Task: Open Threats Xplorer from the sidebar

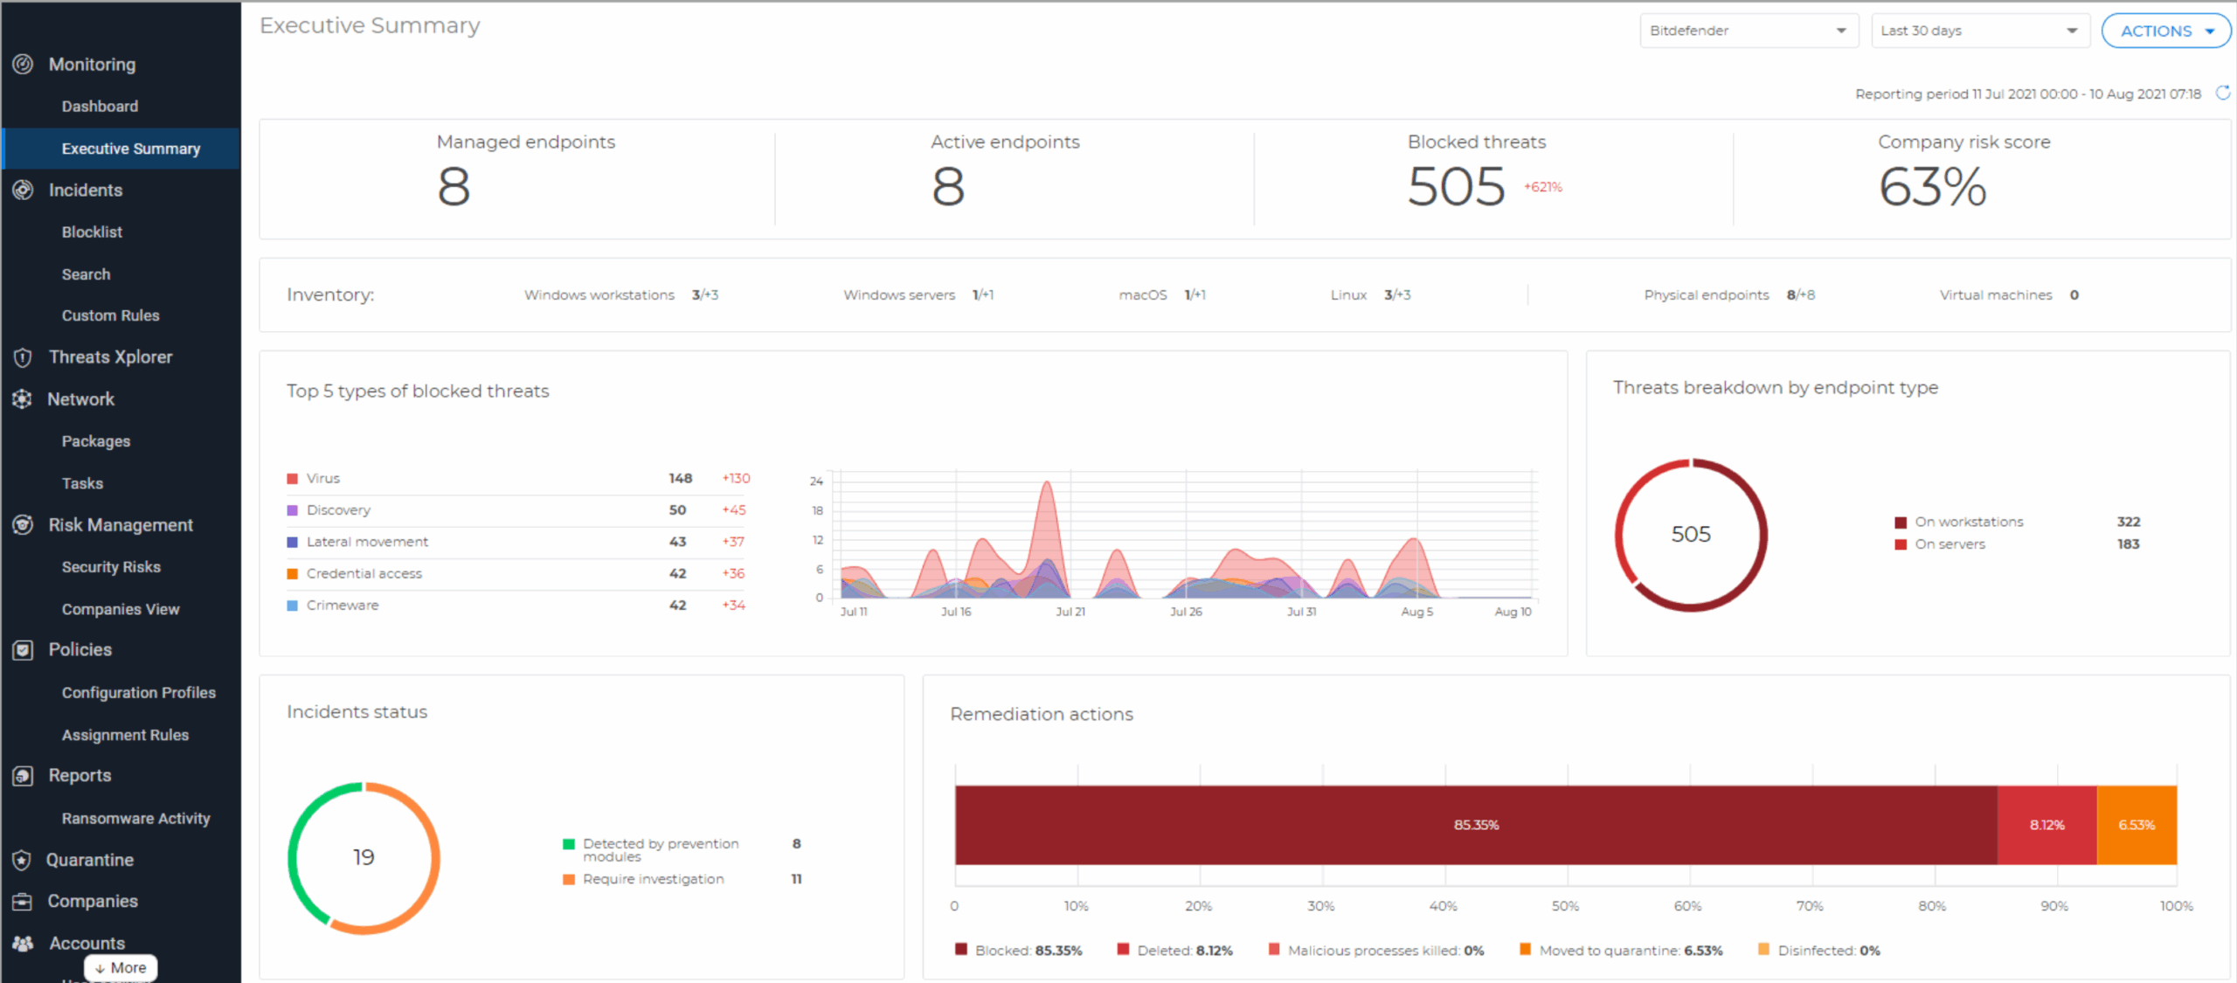Action: (x=111, y=357)
